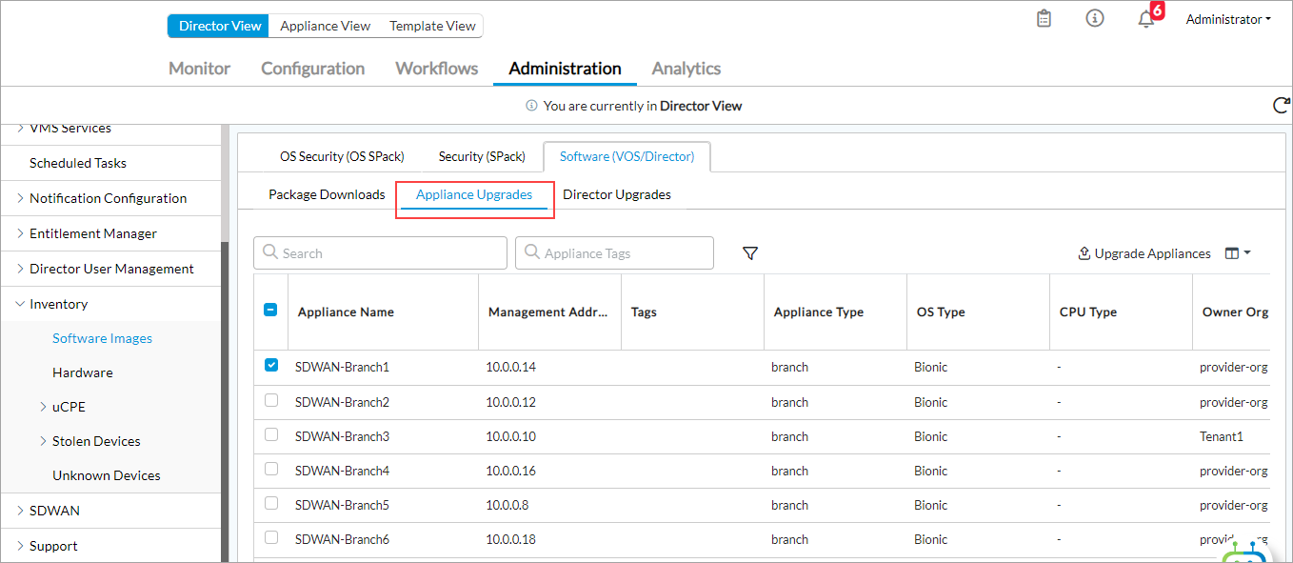Open the Security (SPack) tab
Image resolution: width=1293 pixels, height=563 pixels.
(481, 156)
